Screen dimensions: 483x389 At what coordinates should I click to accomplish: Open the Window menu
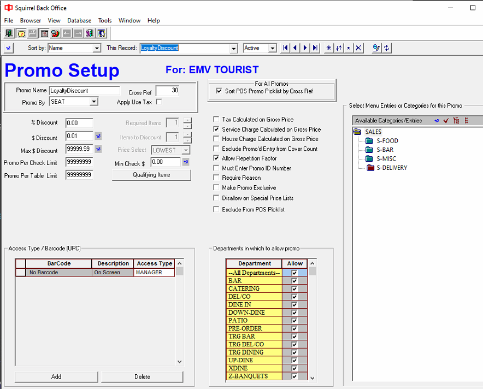point(129,20)
